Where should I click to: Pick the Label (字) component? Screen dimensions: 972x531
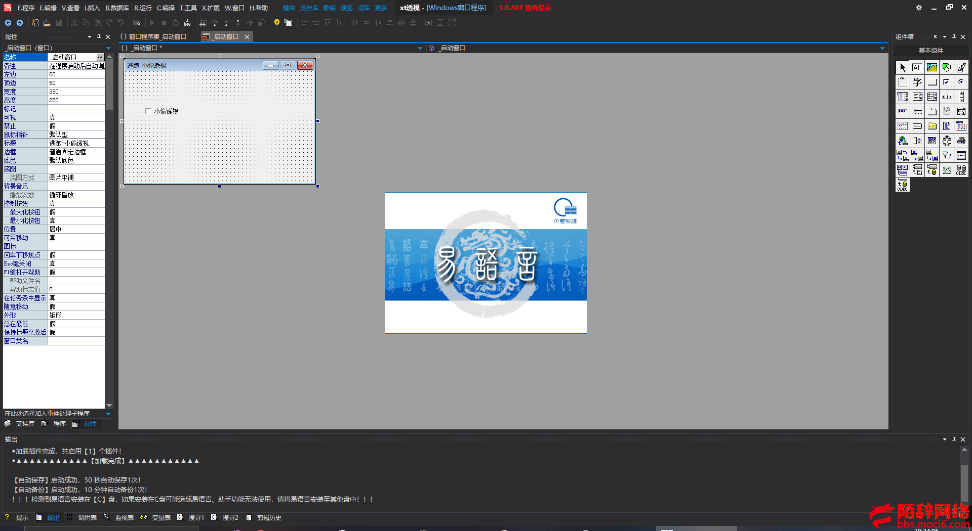917,82
